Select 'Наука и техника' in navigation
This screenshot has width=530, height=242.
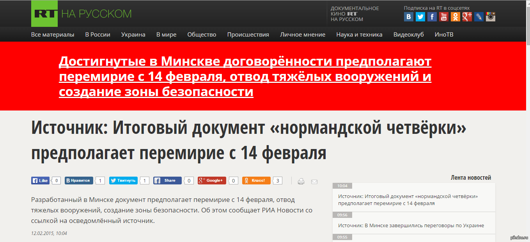coord(359,35)
